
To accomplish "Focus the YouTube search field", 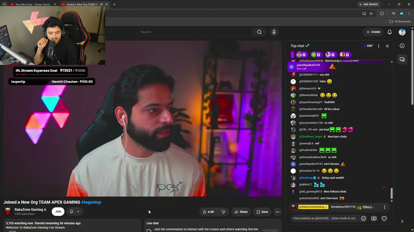I will coord(195,32).
